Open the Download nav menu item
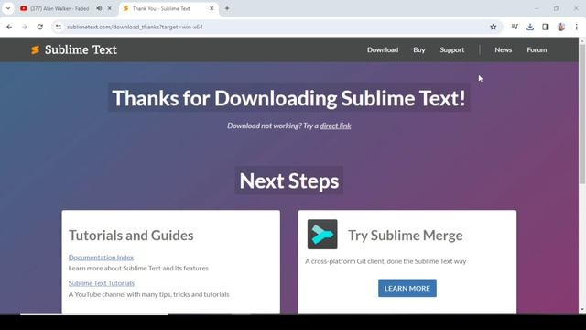Image resolution: width=586 pixels, height=330 pixels. click(x=383, y=49)
